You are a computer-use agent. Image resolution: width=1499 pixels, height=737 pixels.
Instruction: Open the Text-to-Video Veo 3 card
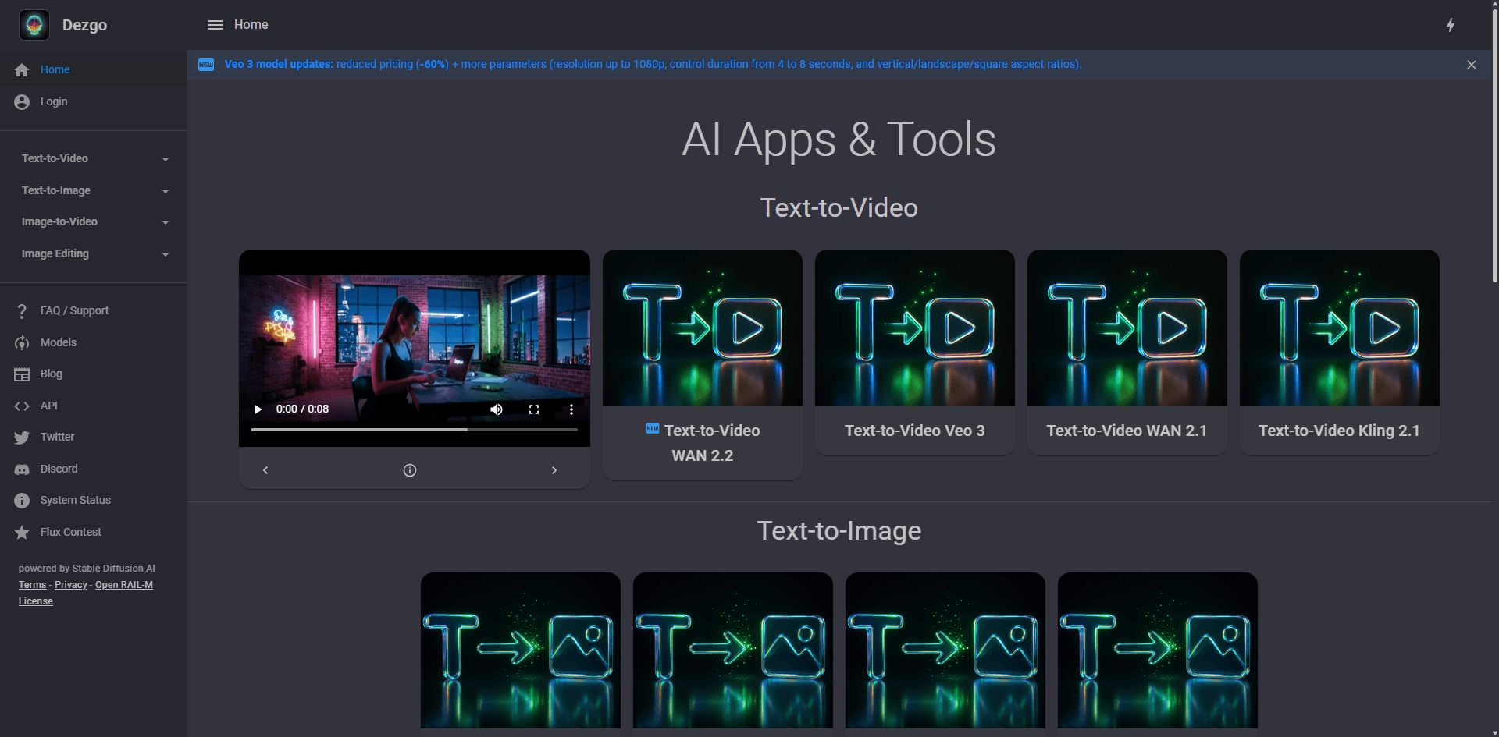pyautogui.click(x=914, y=351)
